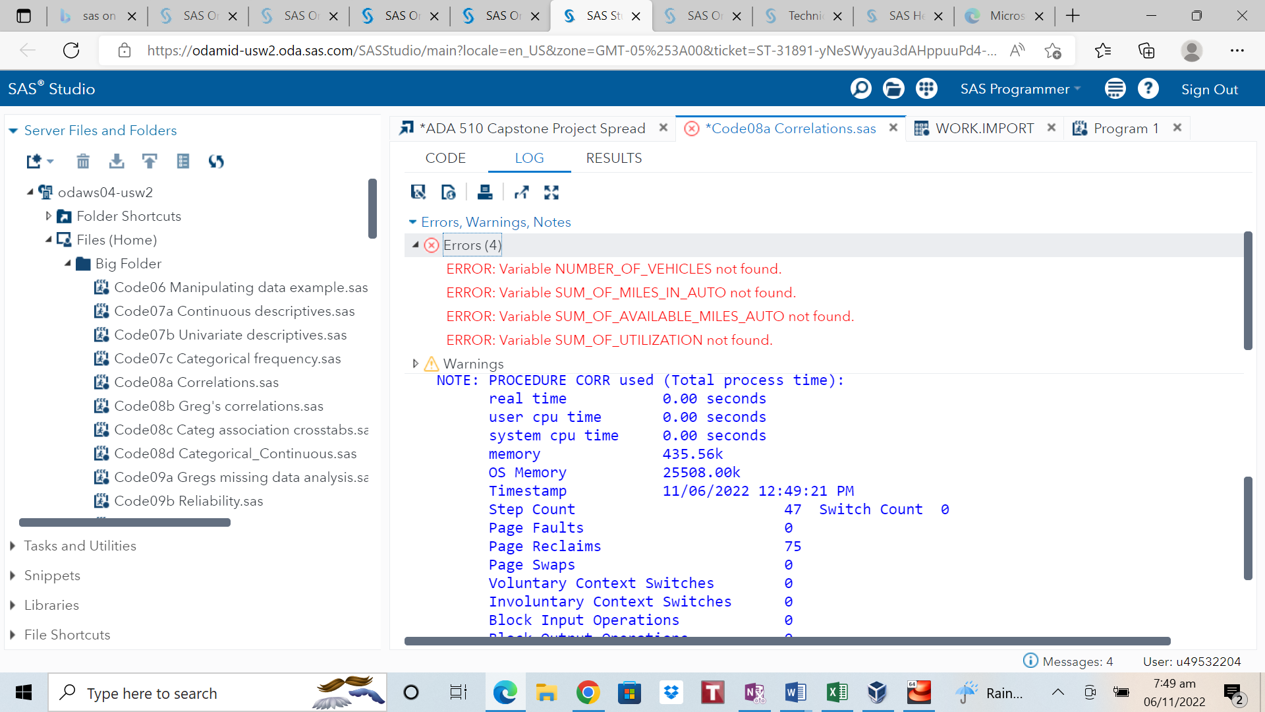The width and height of the screenshot is (1265, 712).
Task: Click the horizontal scrollbar under the log
Action: pyautogui.click(x=787, y=641)
